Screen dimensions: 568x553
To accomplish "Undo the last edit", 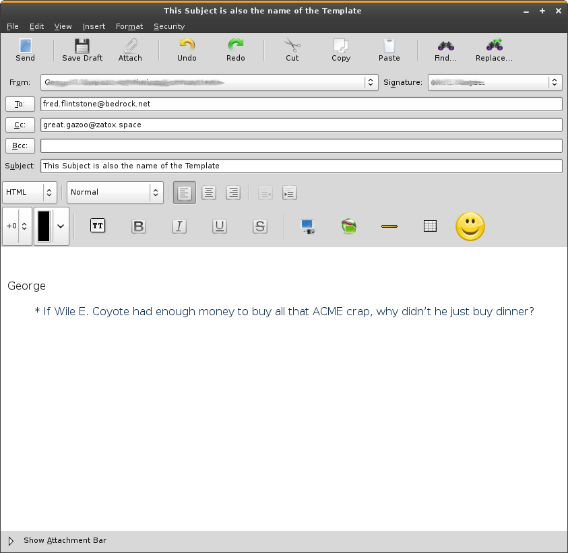I will (187, 50).
